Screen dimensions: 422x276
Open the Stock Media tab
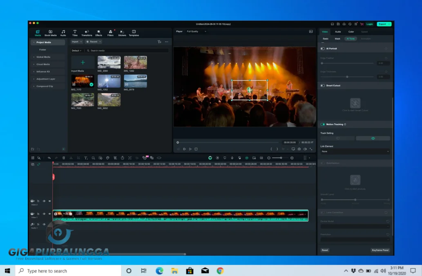[50, 33]
